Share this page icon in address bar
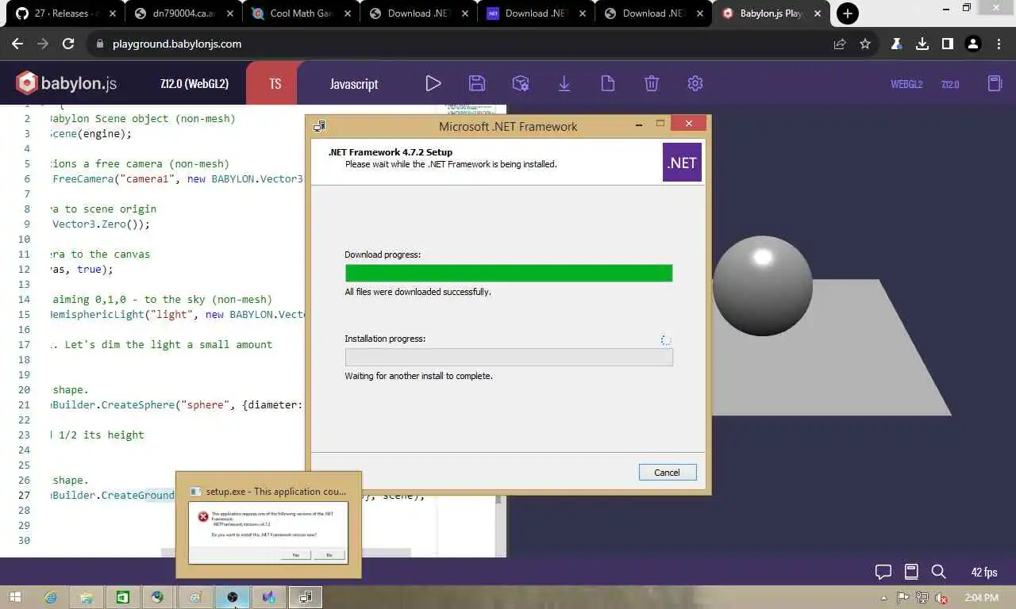This screenshot has width=1016, height=609. [840, 44]
